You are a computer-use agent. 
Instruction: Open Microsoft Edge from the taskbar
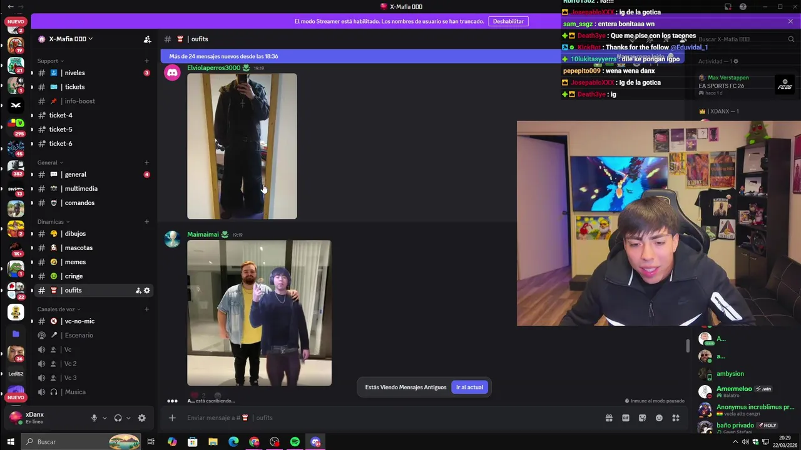233,442
